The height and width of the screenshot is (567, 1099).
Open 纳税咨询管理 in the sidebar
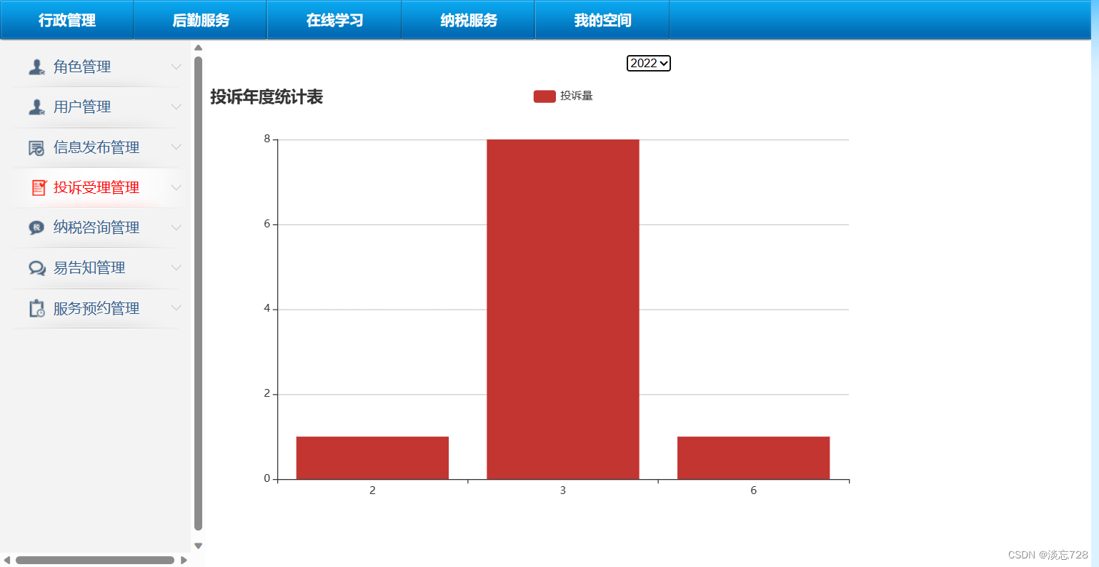(x=97, y=227)
